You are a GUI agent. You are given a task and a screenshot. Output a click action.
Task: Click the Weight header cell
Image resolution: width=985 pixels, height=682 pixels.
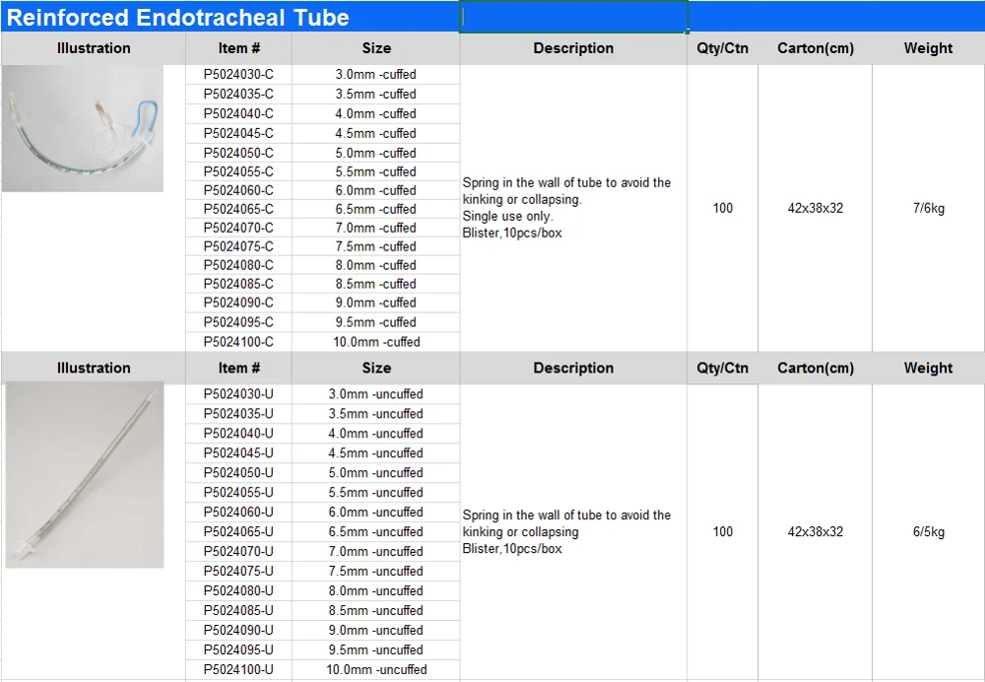pyautogui.click(x=927, y=47)
